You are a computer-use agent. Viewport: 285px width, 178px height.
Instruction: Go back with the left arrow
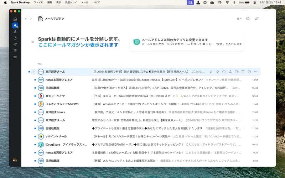point(26,19)
